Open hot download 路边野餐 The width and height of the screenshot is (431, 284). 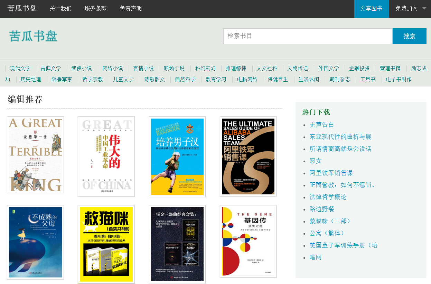[x=321, y=209]
